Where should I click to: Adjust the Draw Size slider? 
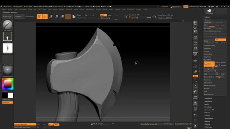[140, 18]
